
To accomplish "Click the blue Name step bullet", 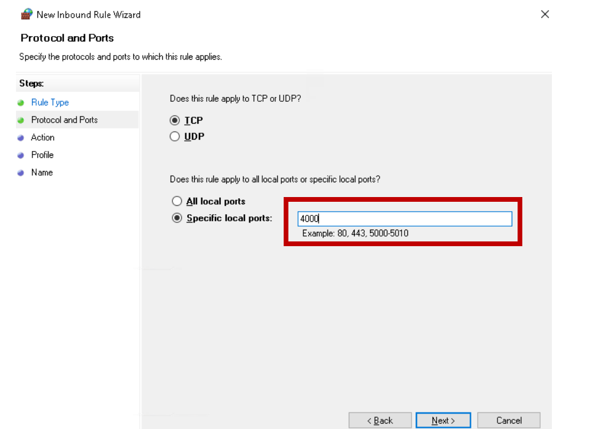I will (x=21, y=173).
